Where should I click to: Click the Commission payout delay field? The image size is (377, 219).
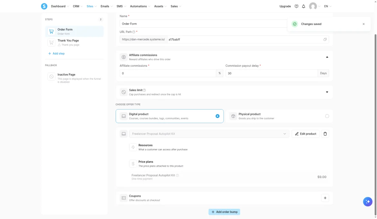tap(271, 73)
